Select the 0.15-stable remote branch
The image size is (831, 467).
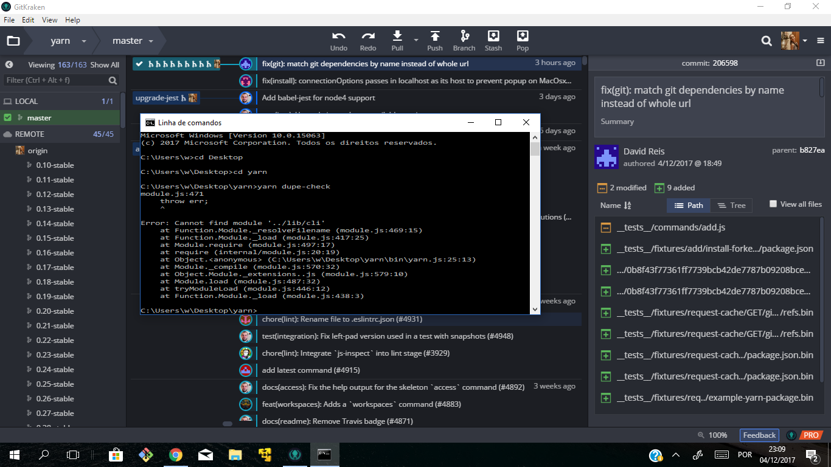point(55,238)
